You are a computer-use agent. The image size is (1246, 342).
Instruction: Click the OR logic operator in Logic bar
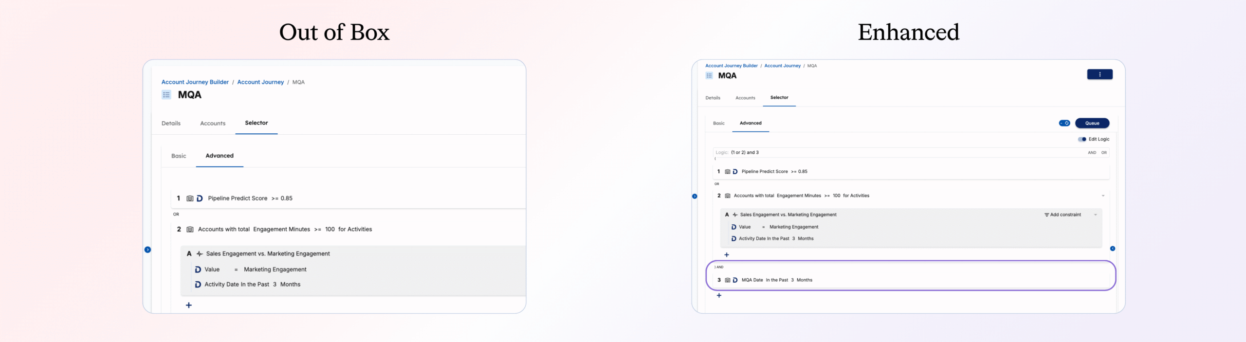[1104, 153]
